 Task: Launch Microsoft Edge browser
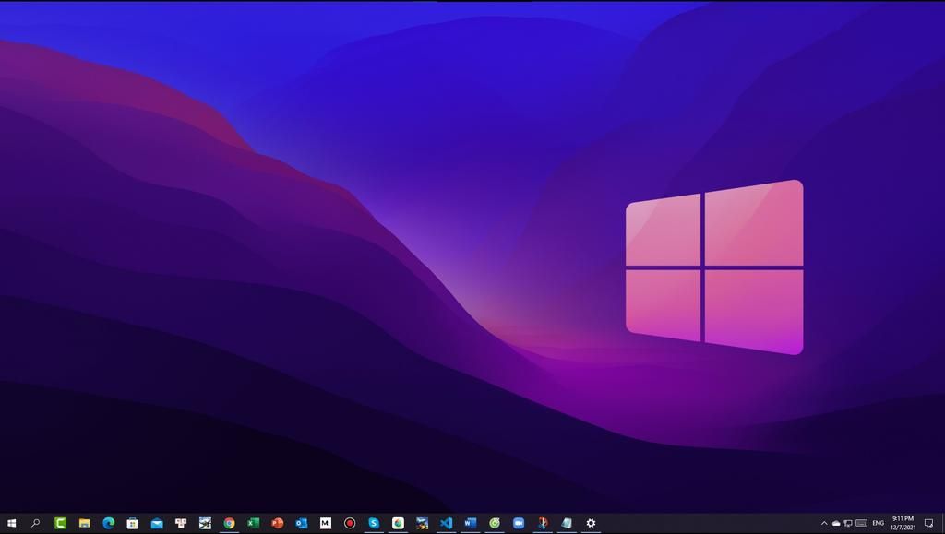coord(109,523)
